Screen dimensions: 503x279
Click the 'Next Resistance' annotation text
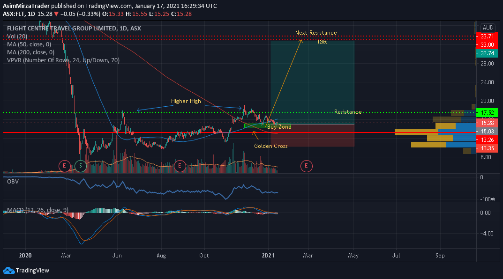tap(316, 33)
